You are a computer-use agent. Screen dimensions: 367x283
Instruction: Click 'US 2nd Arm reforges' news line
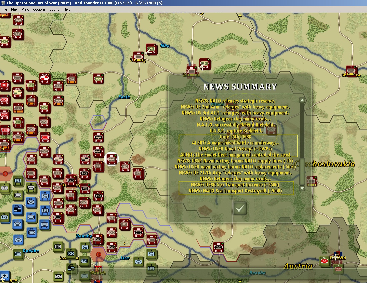tap(235, 107)
